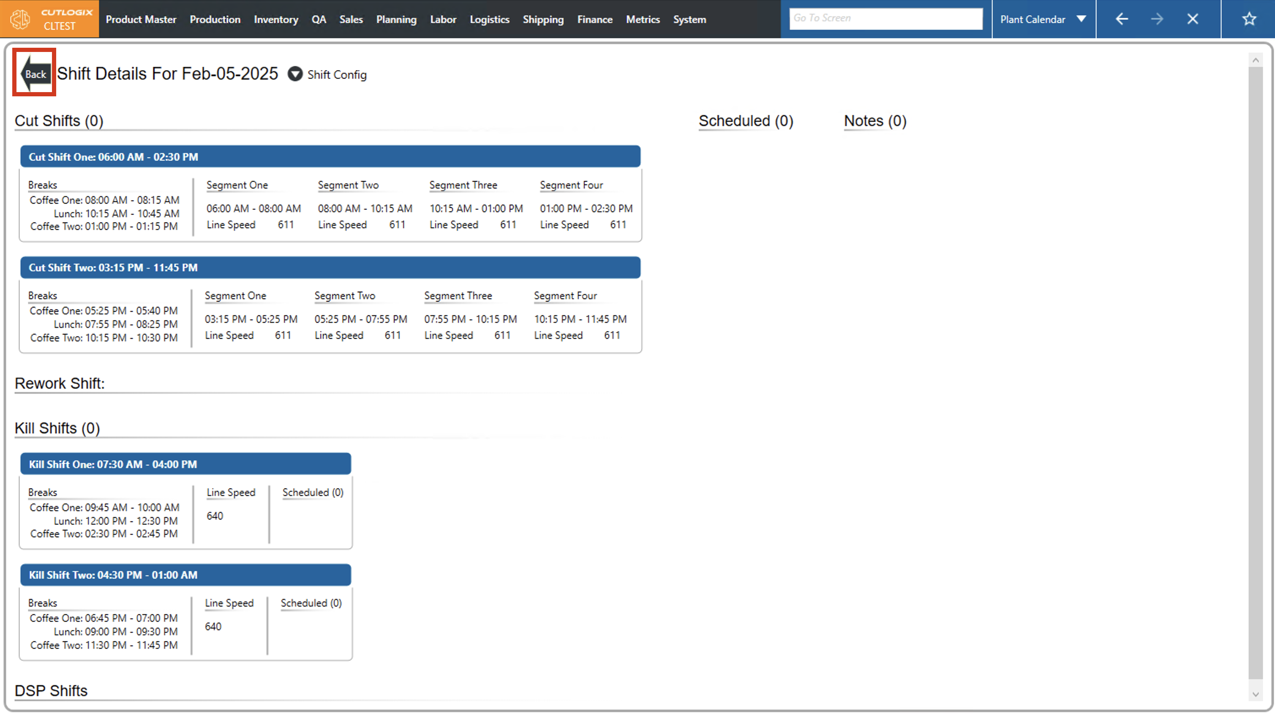Viewport: 1275px width, 714px height.
Task: Open the Production menu
Action: (x=215, y=19)
